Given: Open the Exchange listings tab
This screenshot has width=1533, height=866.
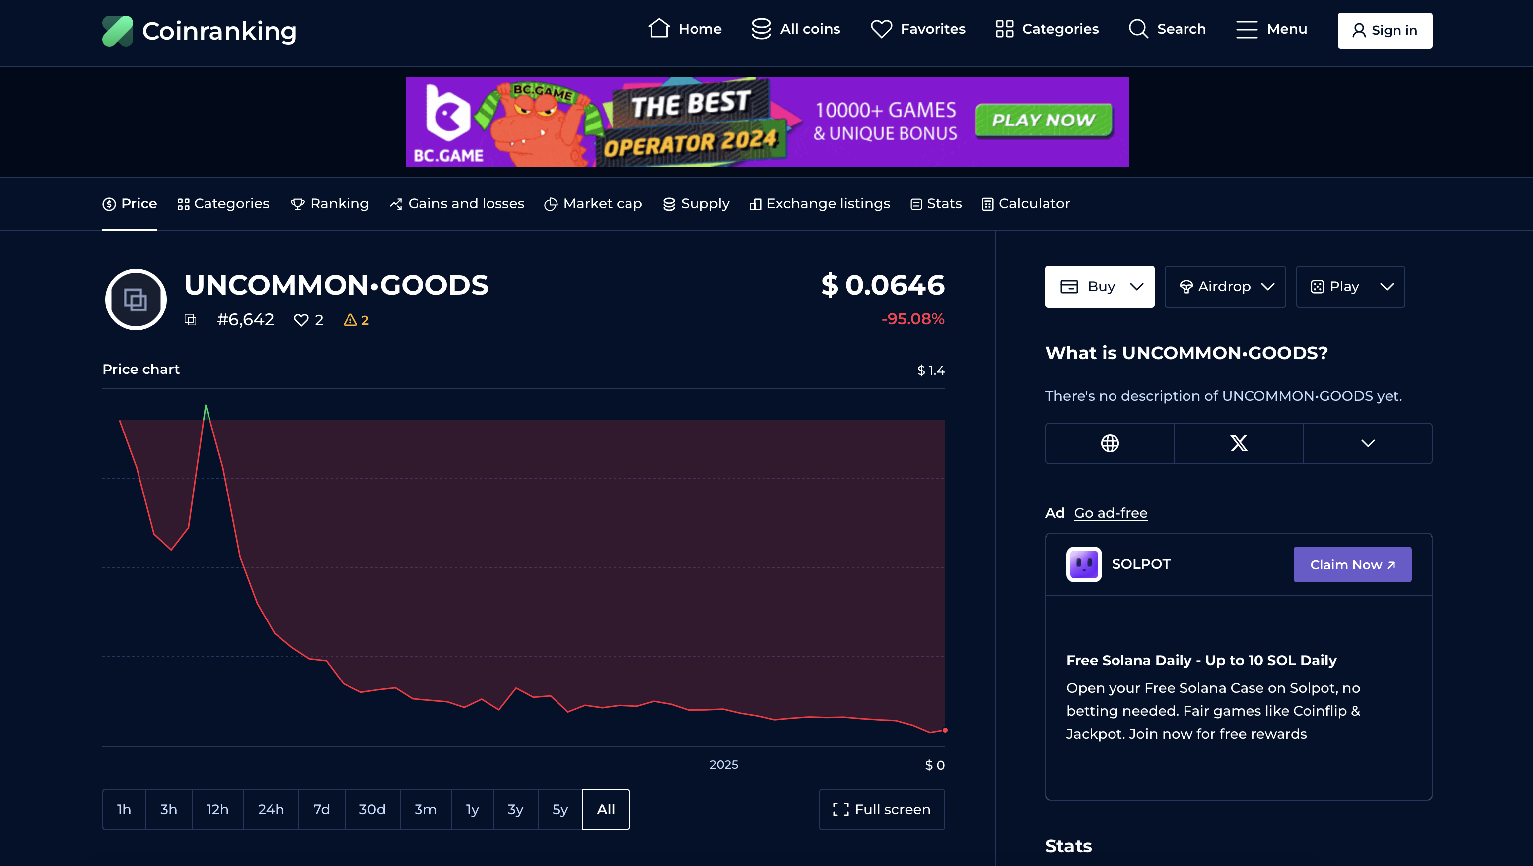Looking at the screenshot, I should 820,203.
